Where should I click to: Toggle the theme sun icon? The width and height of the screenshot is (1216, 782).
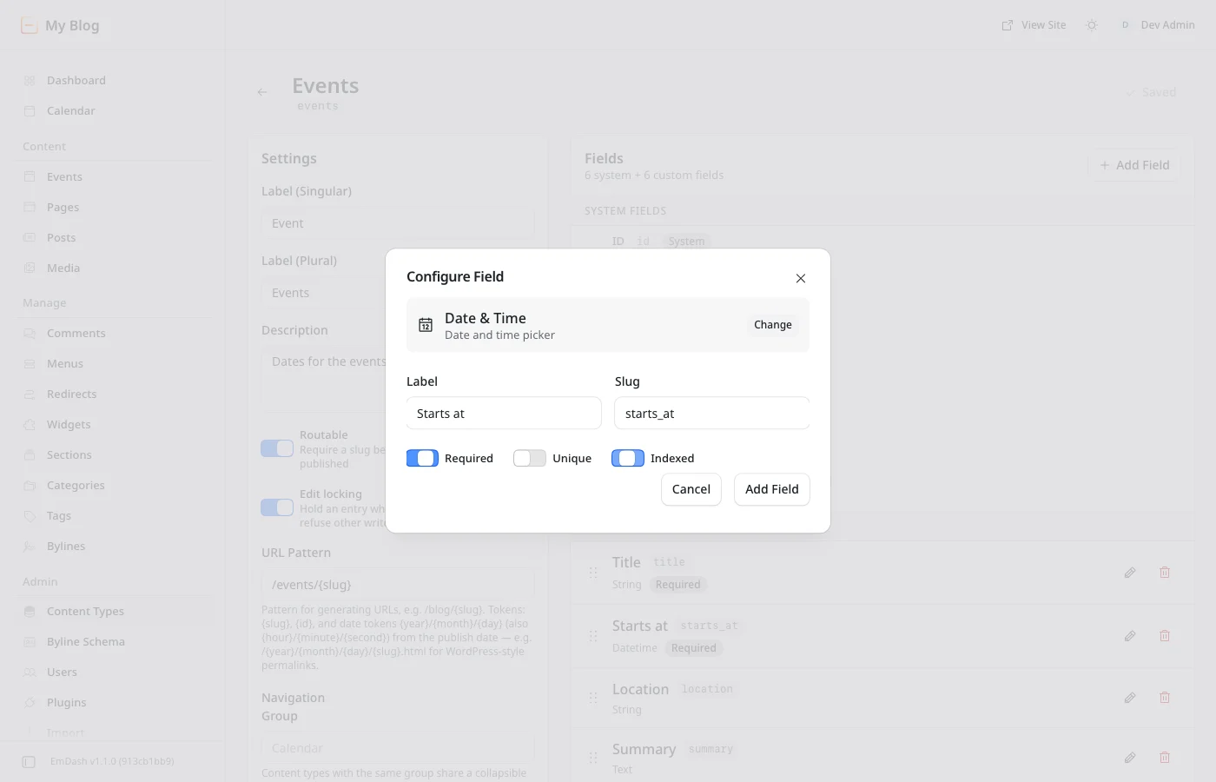coord(1092,25)
